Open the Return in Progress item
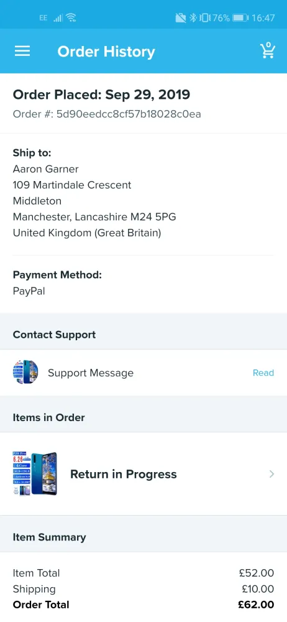The height and width of the screenshot is (622, 287). click(143, 474)
